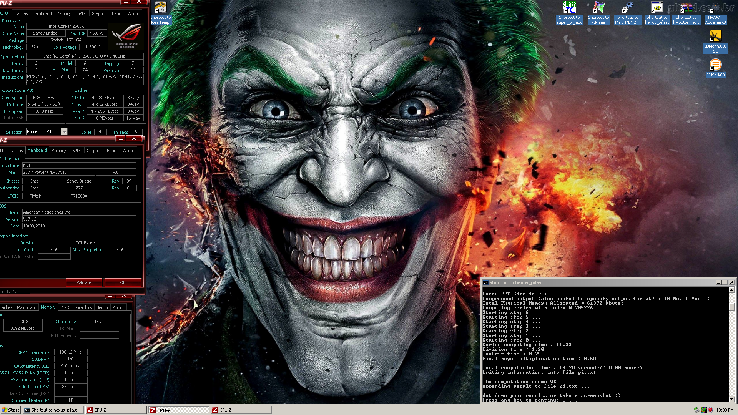
Task: Click the DRAM Frequency value 1064.2 MHz
Action: point(71,352)
